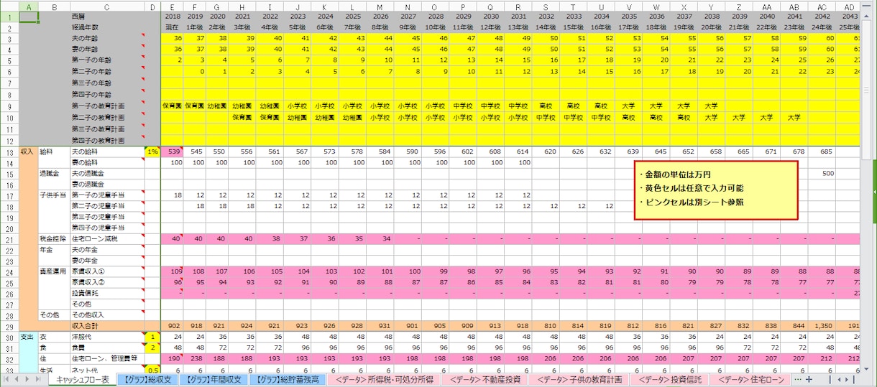Click the select-all corner of the grid
This screenshot has width=877, height=387.
(x=9, y=6)
